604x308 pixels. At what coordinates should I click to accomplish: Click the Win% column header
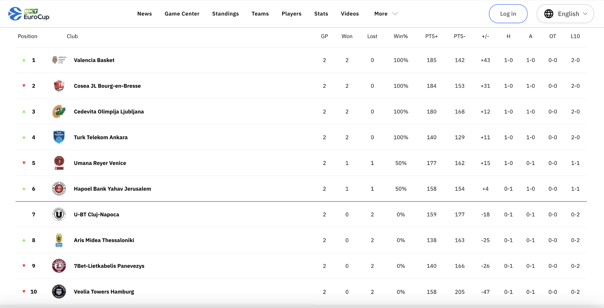click(x=400, y=36)
